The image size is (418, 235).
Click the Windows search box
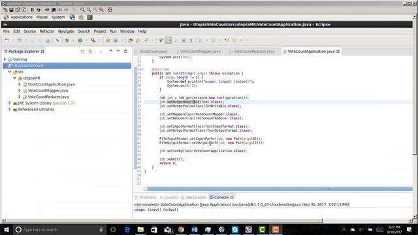click(59, 230)
